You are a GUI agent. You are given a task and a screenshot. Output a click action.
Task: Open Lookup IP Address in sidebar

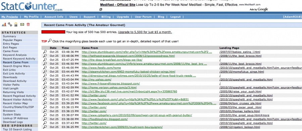15,118
